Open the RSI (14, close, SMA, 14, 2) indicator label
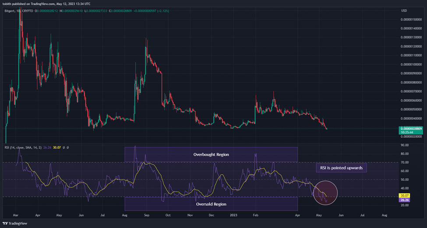Viewport: 427px width, 228px height. coord(23,147)
